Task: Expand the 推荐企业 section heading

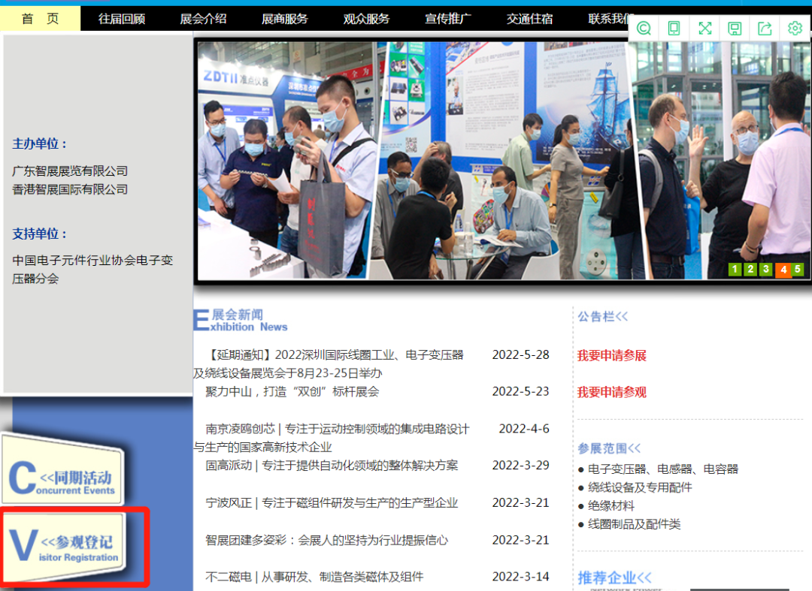Action: (x=614, y=577)
